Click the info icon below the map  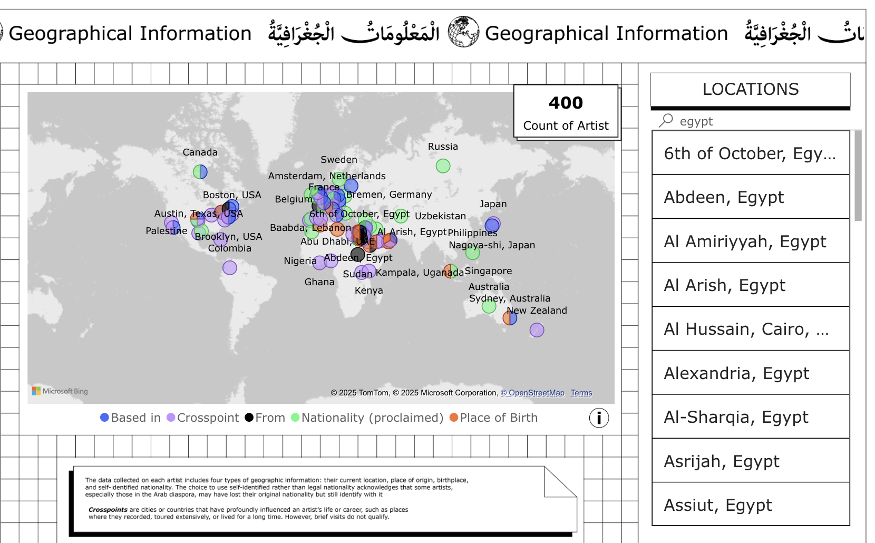[x=599, y=418]
